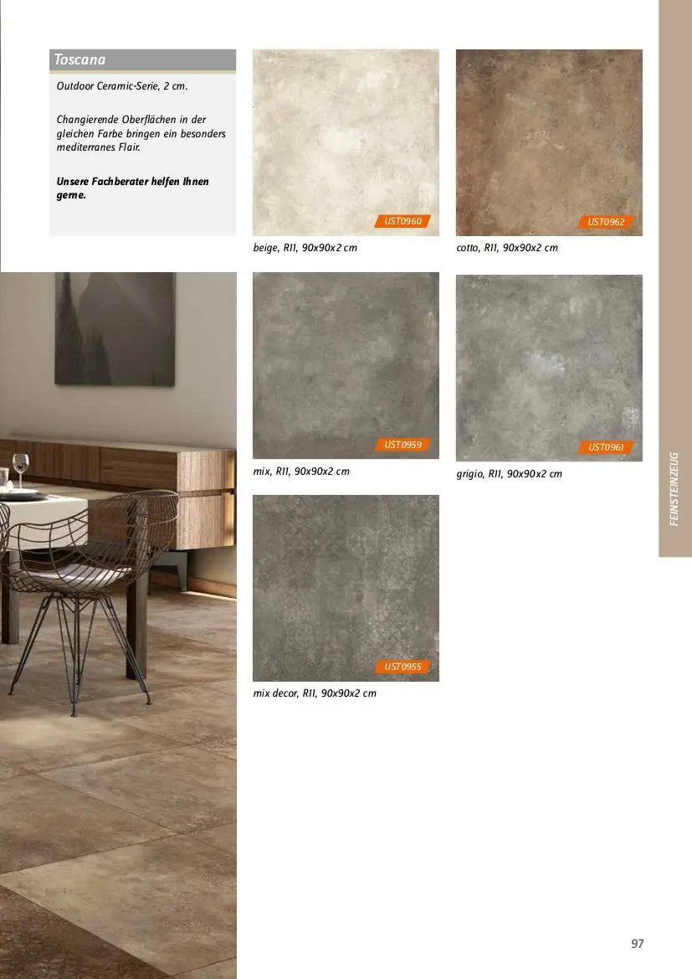This screenshot has width=692, height=979.
Task: Click the beige tile sample image
Action: pos(346,142)
